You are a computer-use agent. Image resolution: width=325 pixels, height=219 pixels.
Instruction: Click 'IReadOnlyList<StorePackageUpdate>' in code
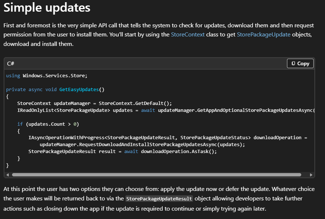point(64,110)
